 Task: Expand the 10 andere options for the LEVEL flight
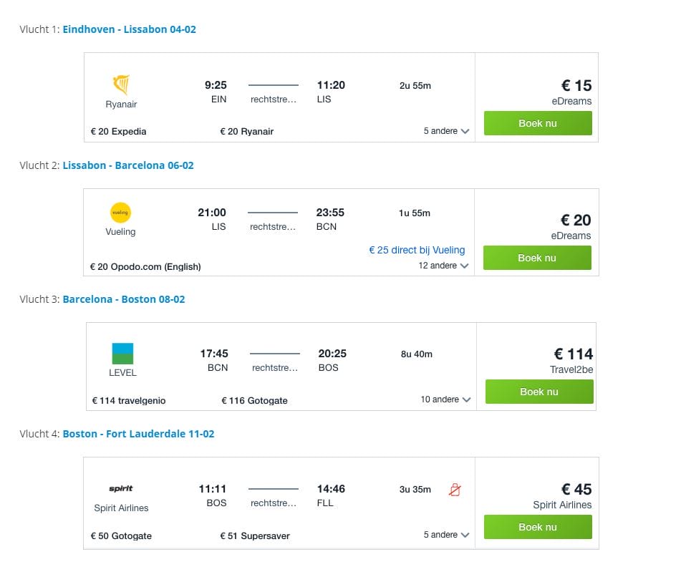(445, 399)
